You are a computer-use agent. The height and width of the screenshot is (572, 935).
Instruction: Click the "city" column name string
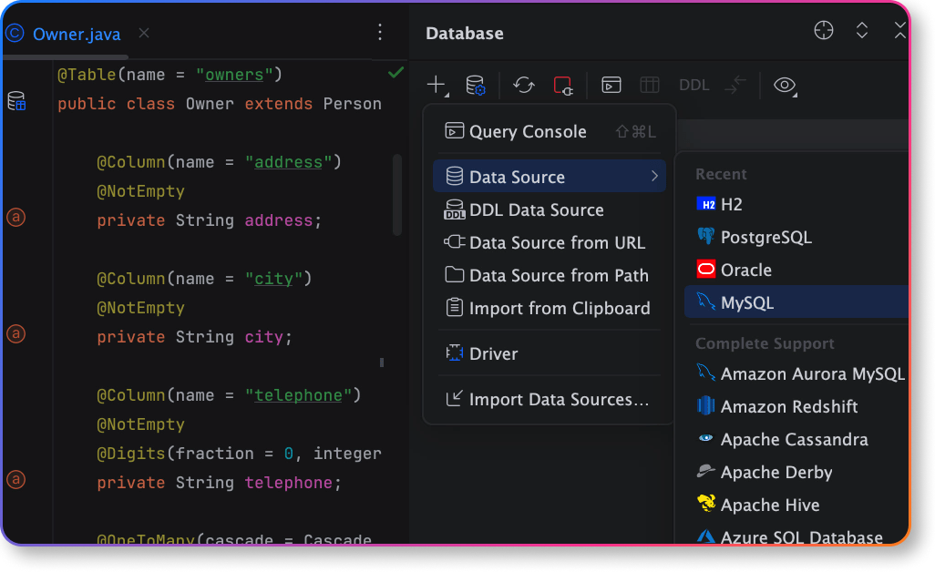[273, 278]
